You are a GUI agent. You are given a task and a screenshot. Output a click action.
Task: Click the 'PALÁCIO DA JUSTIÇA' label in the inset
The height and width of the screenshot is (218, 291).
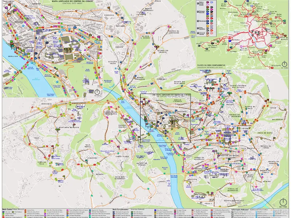pos(9,2)
